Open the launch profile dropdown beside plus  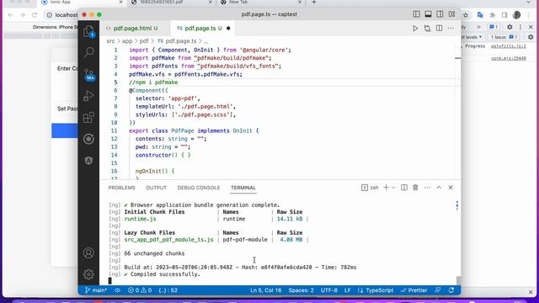click(393, 188)
